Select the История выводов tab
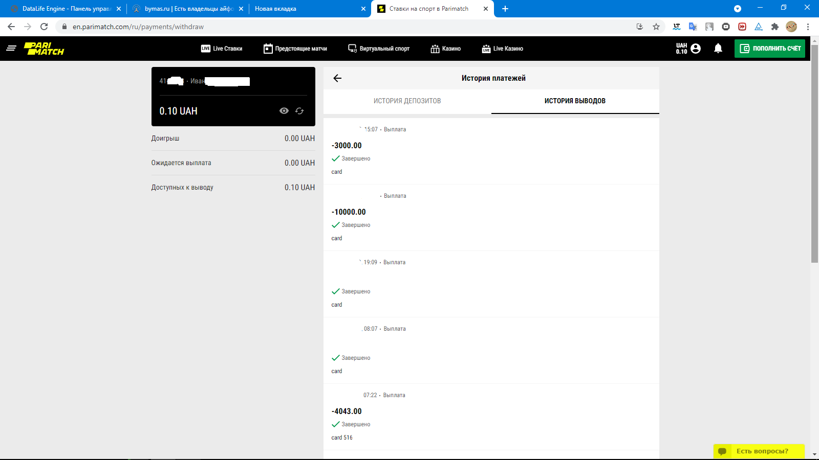819x460 pixels. (x=575, y=101)
